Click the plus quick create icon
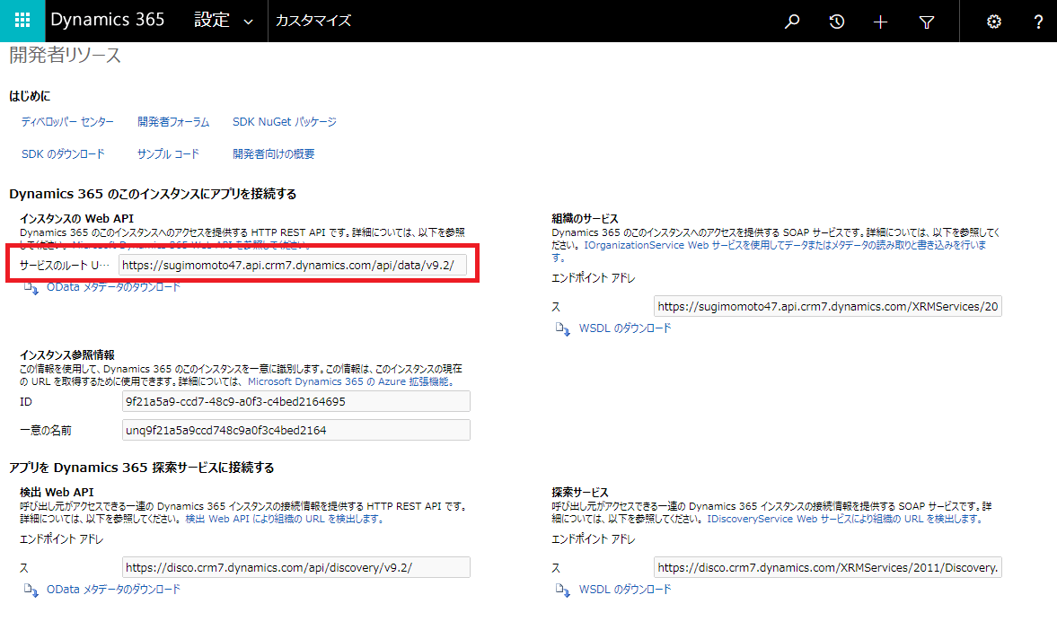Viewport: 1057px width, 630px height. tap(880, 22)
